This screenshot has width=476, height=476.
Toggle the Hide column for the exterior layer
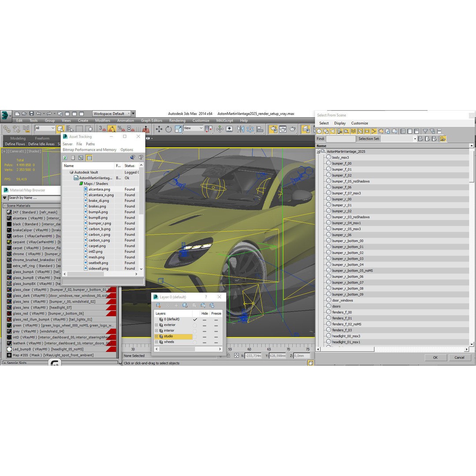click(205, 325)
